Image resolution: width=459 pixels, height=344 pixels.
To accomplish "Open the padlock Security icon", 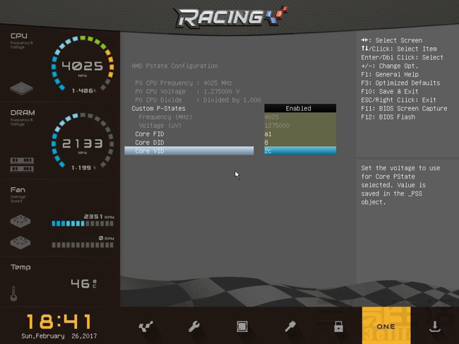I will tap(338, 326).
